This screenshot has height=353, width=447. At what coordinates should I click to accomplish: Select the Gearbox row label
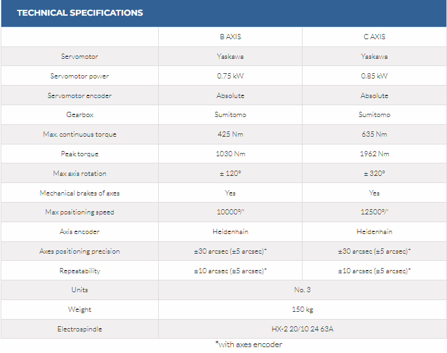pos(80,115)
